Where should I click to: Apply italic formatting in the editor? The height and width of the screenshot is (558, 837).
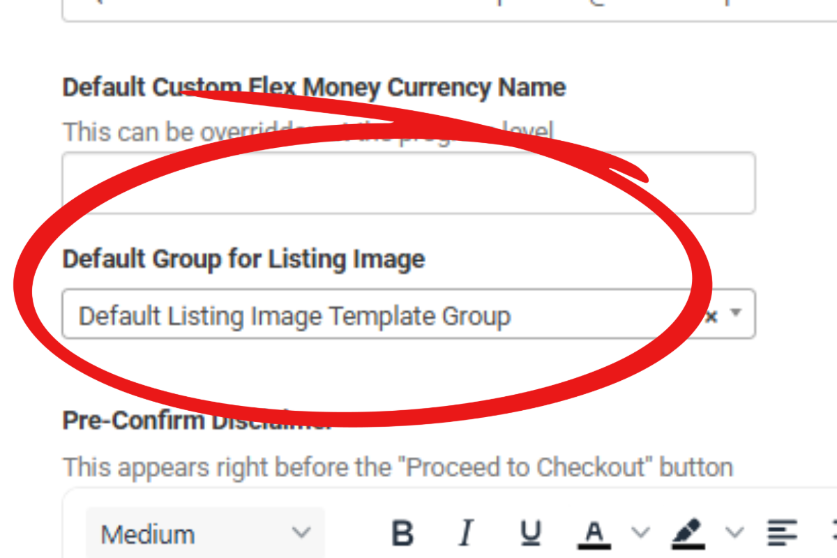[x=467, y=534]
